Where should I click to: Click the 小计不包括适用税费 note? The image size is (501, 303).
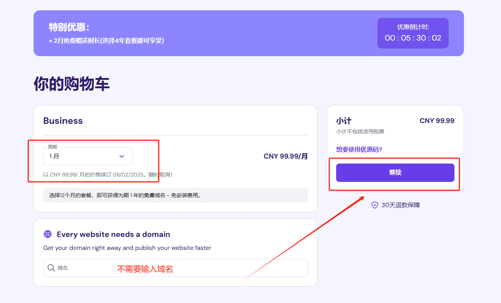click(x=360, y=132)
